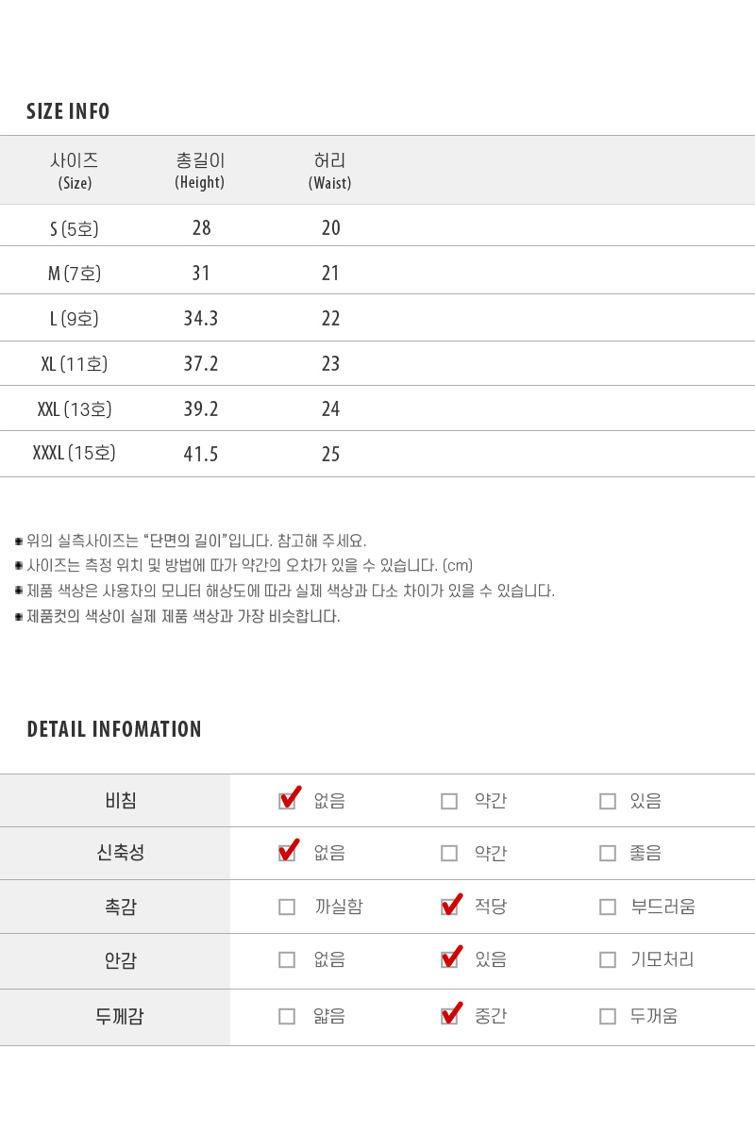This screenshot has width=755, height=1132.
Task: Check the 비침 없음 checkbox
Action: point(287,801)
